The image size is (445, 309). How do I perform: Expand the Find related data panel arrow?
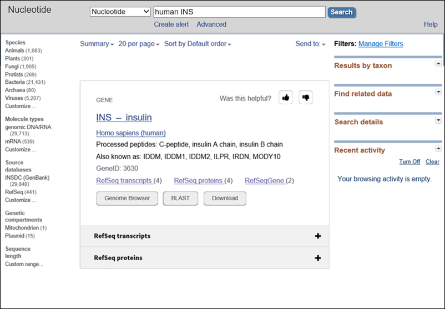[438, 92]
